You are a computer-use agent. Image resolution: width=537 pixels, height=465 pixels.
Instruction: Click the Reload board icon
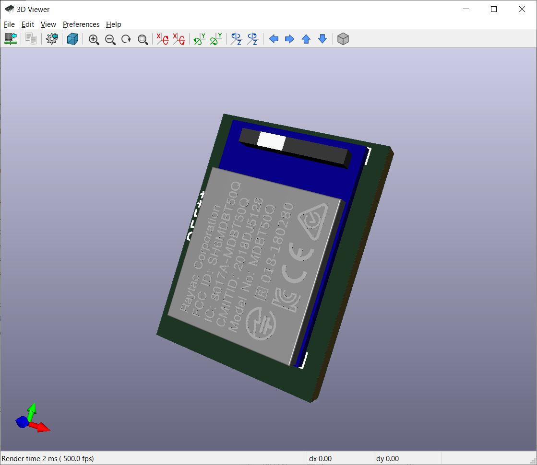tap(11, 39)
